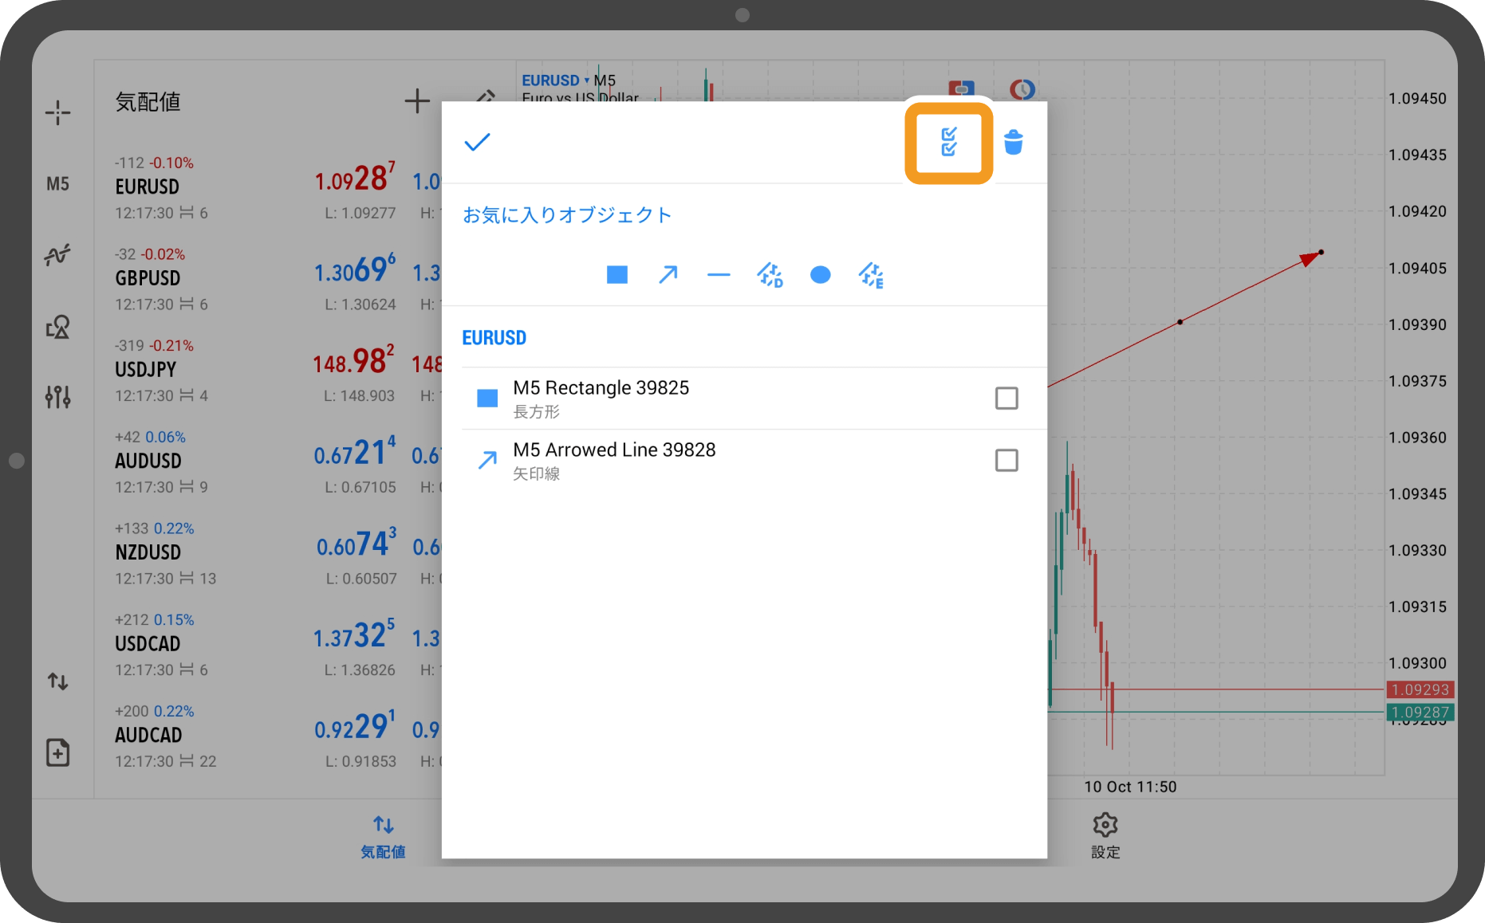Tap GBPUSD bid price 1.3069
Viewport: 1485px width, 923px height.
(354, 270)
